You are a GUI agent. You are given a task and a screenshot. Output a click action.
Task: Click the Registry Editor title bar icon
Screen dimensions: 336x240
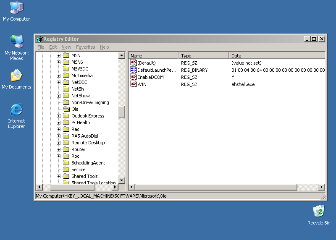(39, 39)
